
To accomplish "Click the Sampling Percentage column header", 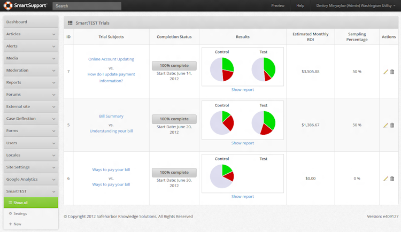I will click(357, 37).
